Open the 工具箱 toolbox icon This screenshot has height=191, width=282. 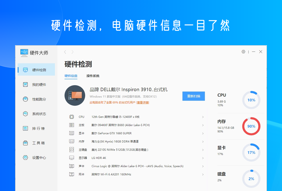click(x=25, y=143)
